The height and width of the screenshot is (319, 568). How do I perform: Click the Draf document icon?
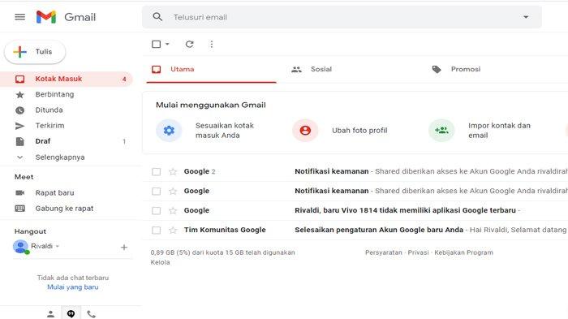[x=20, y=141]
